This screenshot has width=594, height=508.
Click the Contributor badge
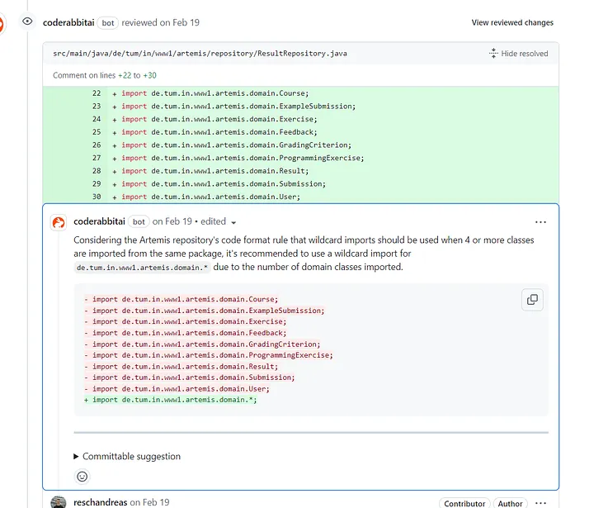464,503
